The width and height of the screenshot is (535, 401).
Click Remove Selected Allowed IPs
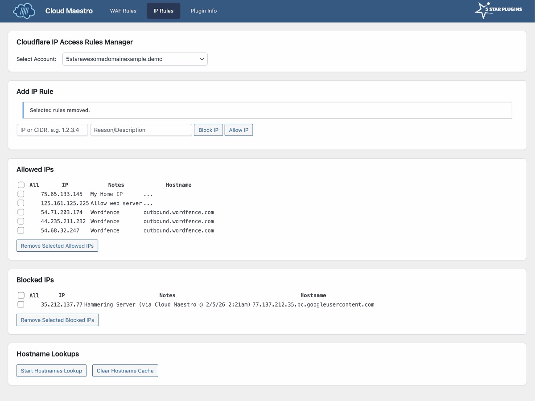[x=57, y=246]
